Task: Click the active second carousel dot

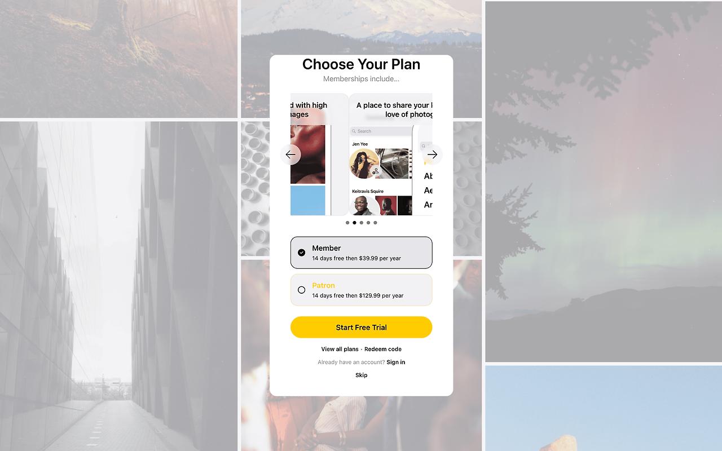Action: (x=354, y=223)
